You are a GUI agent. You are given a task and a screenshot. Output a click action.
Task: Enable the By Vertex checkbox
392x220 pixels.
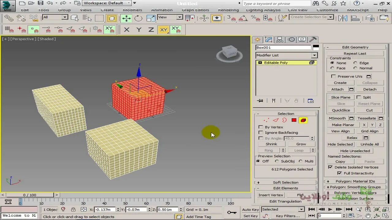261,127
